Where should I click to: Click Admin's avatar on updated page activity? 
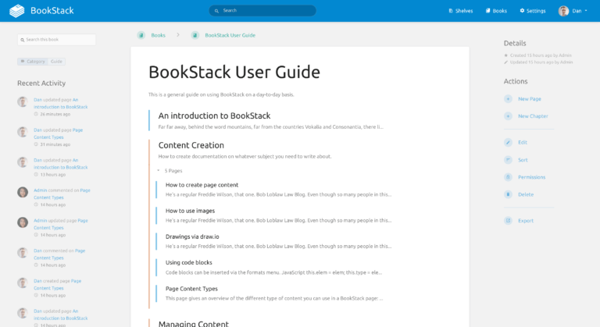[23, 222]
